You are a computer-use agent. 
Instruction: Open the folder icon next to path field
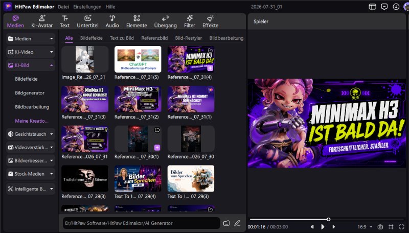[226, 223]
